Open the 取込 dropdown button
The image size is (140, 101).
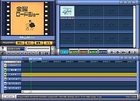(30, 43)
